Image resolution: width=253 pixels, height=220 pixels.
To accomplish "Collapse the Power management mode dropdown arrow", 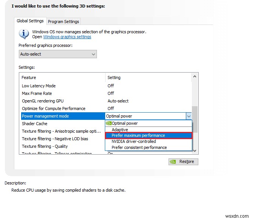I will pyautogui.click(x=189, y=116).
